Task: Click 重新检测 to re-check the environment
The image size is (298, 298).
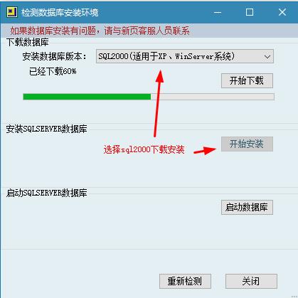Action: [x=185, y=281]
